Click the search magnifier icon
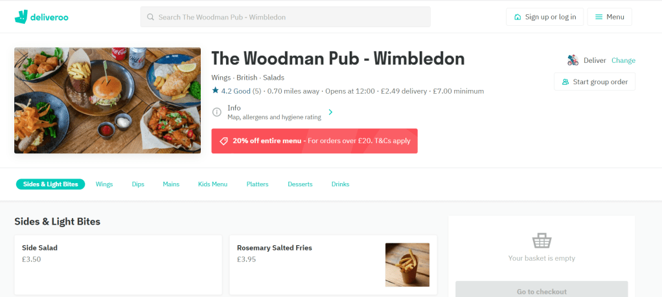This screenshot has height=297, width=662. point(150,17)
